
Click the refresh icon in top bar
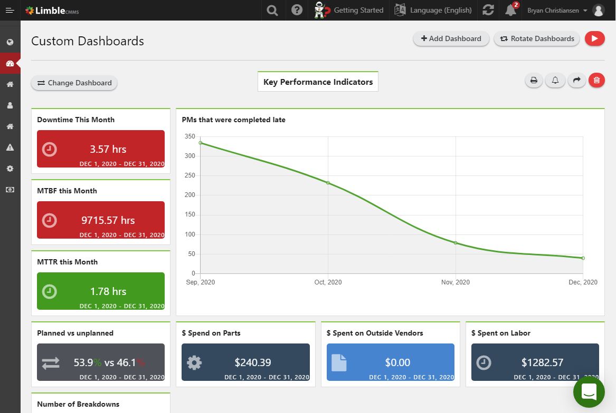(x=488, y=10)
